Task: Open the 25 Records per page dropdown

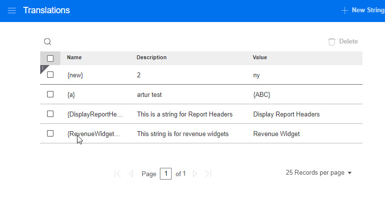Action: coord(318,173)
